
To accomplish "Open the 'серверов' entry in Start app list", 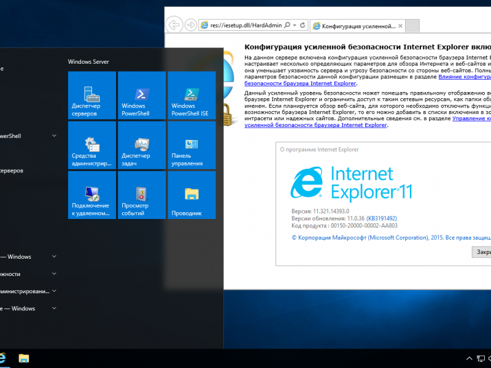I will coord(12,171).
